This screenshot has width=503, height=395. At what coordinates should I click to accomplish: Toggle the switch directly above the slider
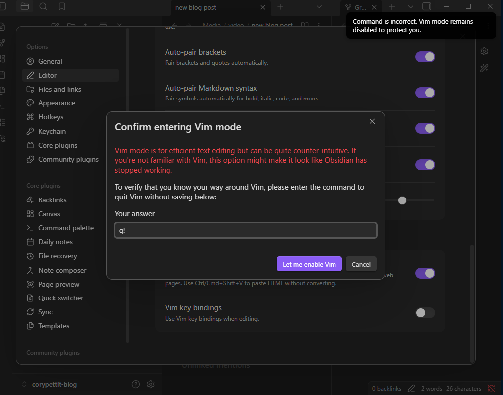pos(425,165)
